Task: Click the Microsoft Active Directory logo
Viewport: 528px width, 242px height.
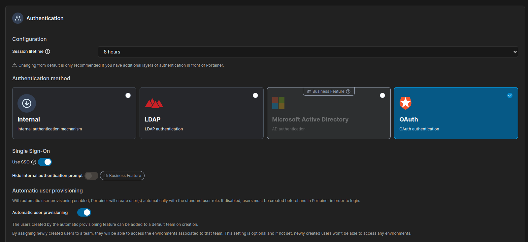Action: point(278,103)
